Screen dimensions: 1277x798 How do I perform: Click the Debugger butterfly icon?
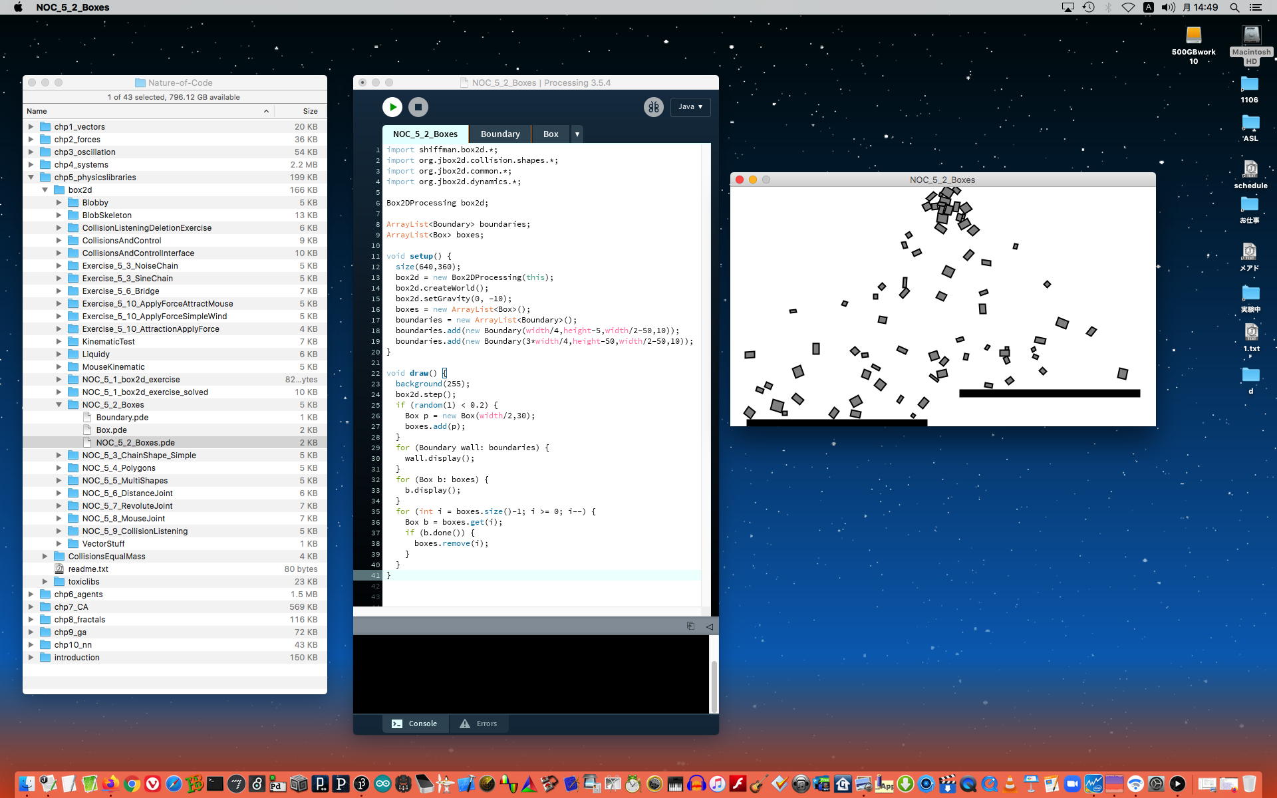click(653, 107)
